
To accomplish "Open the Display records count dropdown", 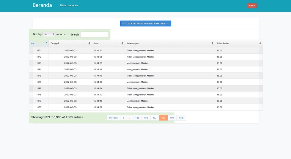I will pyautogui.click(x=49, y=34).
